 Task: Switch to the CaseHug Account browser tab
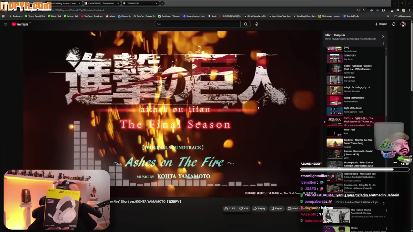[63, 3]
